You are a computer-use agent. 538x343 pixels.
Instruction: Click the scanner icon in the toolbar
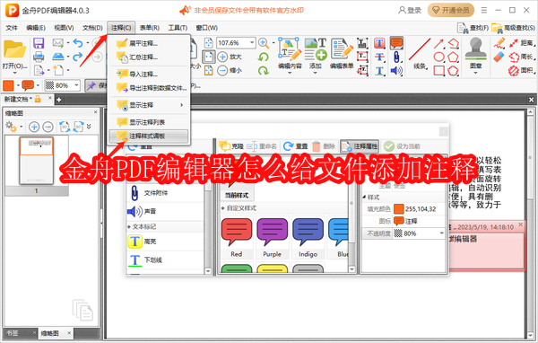coord(58,57)
